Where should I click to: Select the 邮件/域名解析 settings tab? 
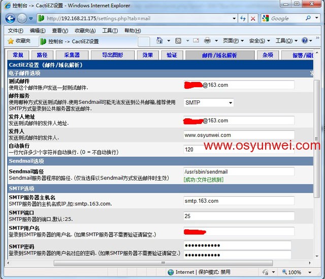tap(220, 55)
